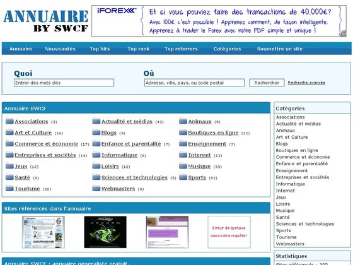
Task: Click the Tourisme folder icon
Action: point(9,188)
